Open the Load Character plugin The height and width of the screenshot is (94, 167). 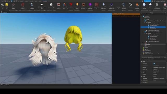coord(32,6)
